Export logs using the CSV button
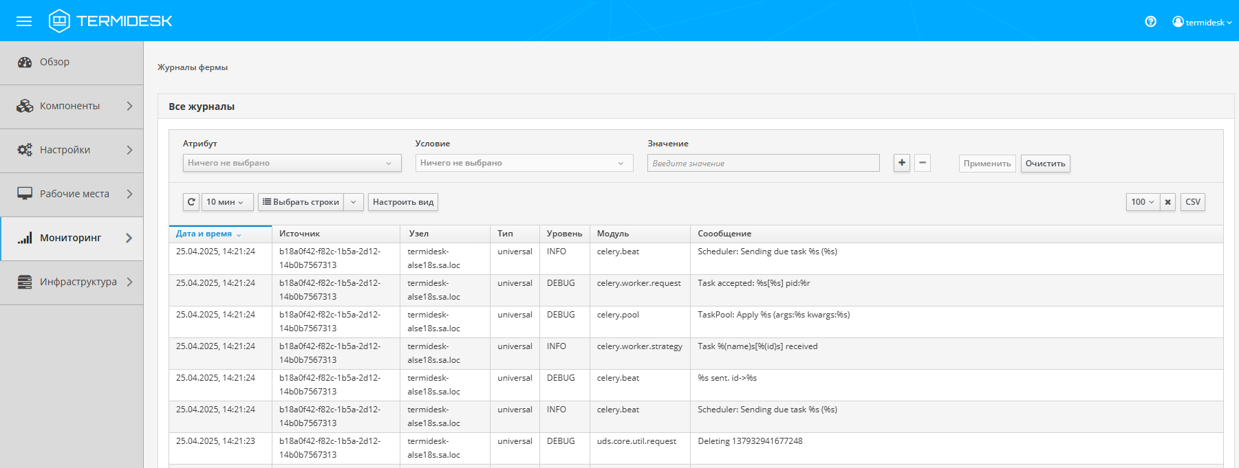This screenshot has height=468, width=1239. pyautogui.click(x=1192, y=202)
